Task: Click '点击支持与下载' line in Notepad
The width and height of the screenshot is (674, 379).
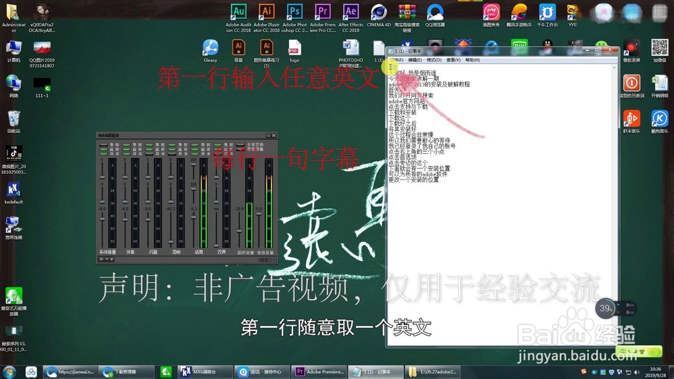Action: coord(408,107)
